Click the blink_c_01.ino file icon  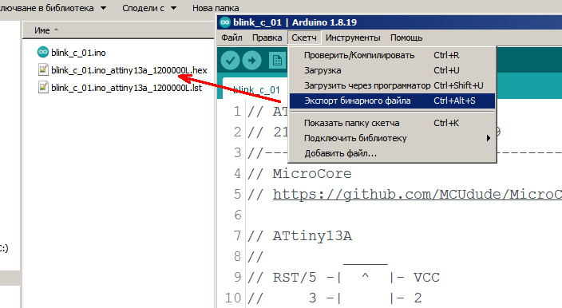tap(42, 53)
